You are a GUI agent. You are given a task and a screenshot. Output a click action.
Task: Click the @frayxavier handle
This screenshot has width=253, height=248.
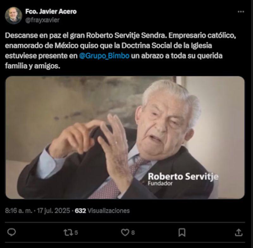tap(42, 20)
